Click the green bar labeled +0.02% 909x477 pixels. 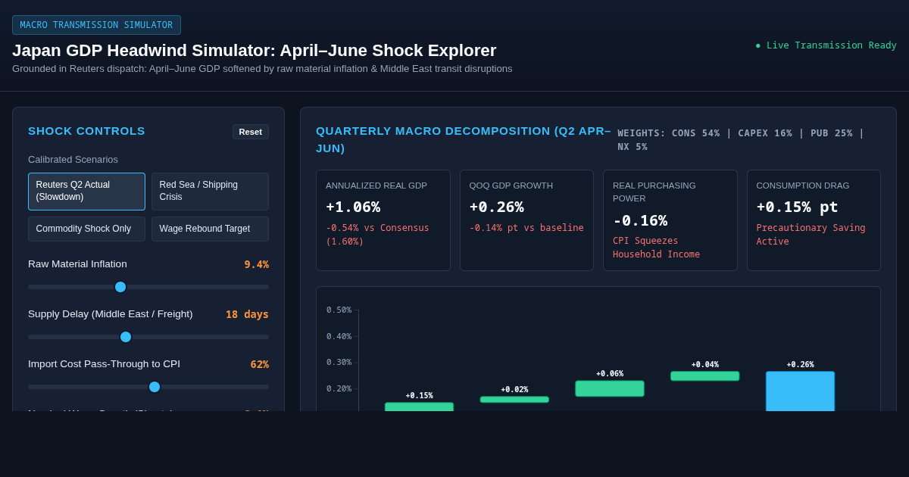(x=514, y=400)
